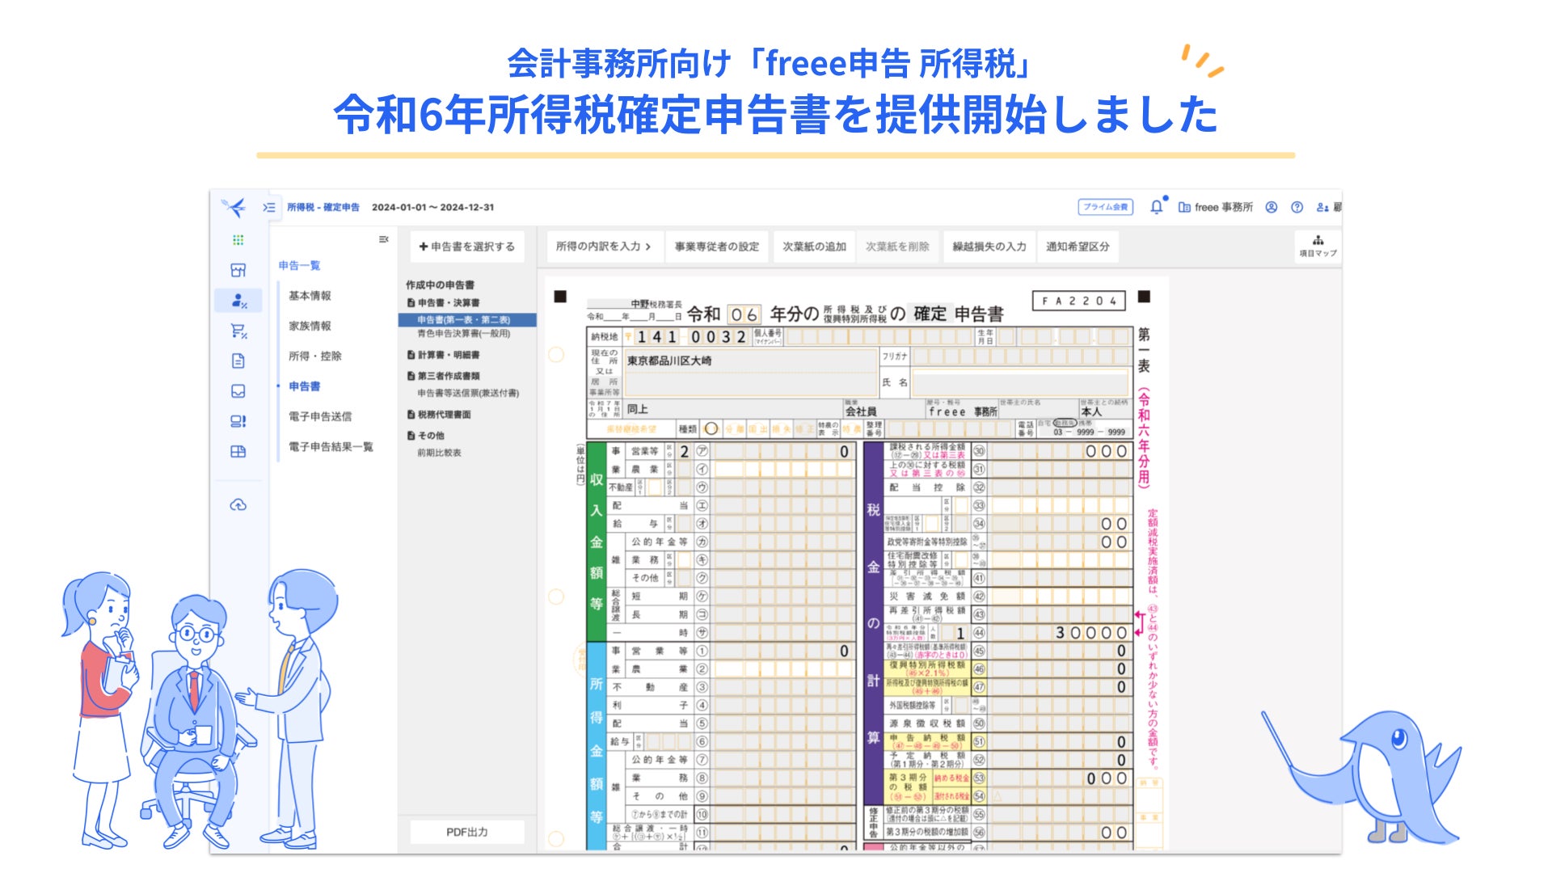Click the freee swallow logo icon
The width and height of the screenshot is (1552, 873).
[234, 208]
